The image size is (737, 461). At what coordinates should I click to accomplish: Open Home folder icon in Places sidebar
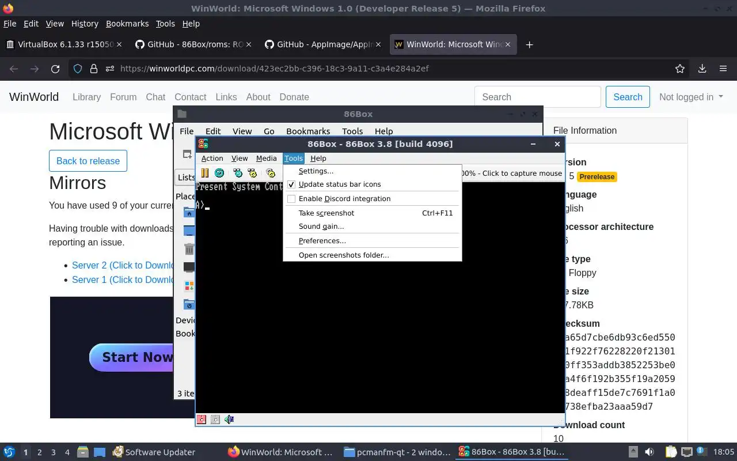point(189,213)
